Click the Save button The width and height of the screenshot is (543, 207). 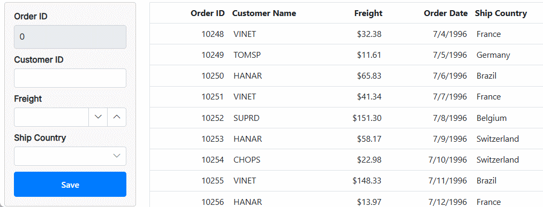[70, 185]
